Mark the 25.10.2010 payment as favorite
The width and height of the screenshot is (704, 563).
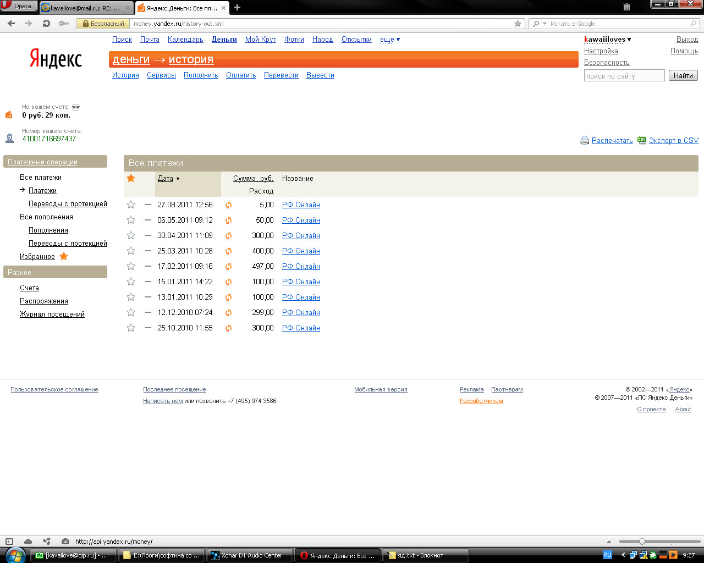(131, 328)
